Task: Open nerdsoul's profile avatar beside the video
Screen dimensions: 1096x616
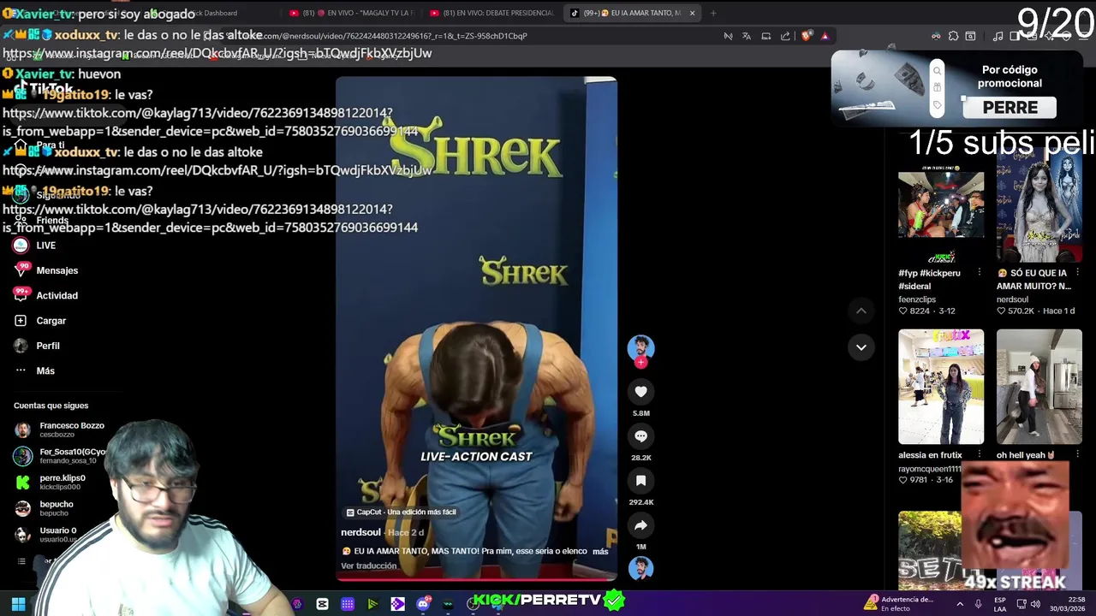Action: point(640,347)
